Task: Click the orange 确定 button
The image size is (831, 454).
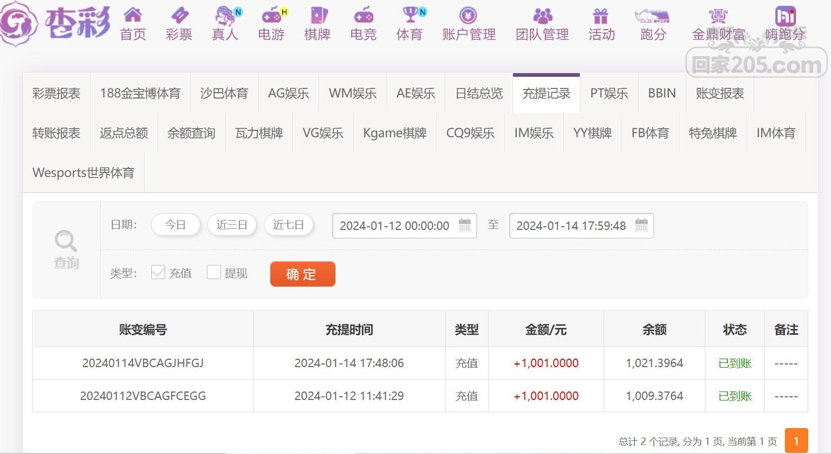Action: pyautogui.click(x=303, y=274)
